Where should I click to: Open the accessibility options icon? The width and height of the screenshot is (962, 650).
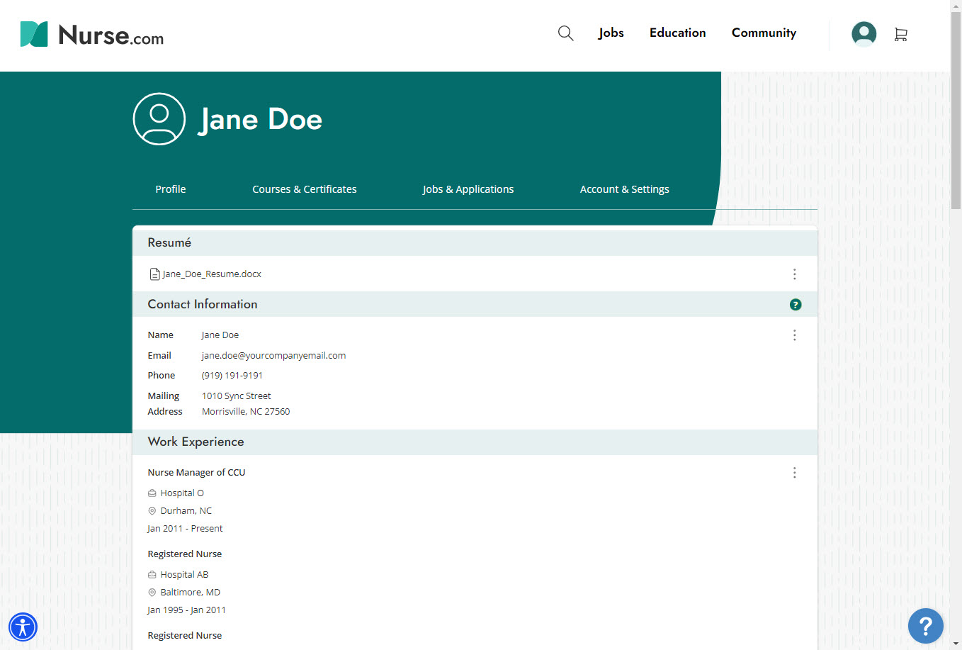23,627
